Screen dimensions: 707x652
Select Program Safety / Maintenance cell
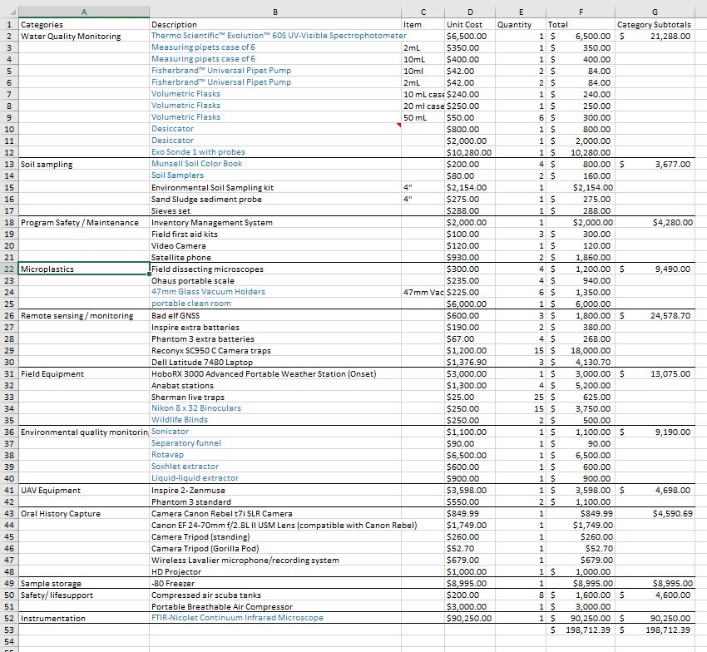point(84,222)
